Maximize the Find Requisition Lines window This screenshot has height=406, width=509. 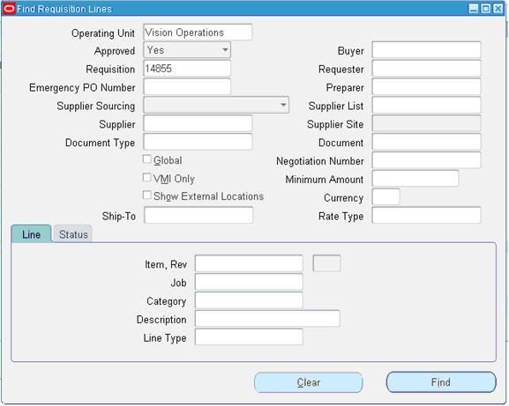pyautogui.click(x=486, y=9)
